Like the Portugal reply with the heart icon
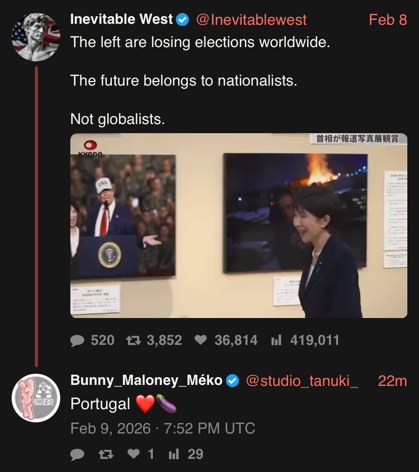The height and width of the screenshot is (472, 419). pos(134,454)
